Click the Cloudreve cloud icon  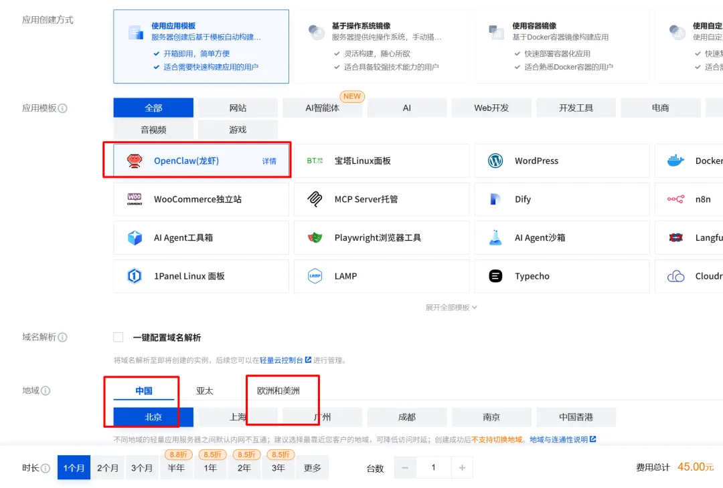(675, 276)
